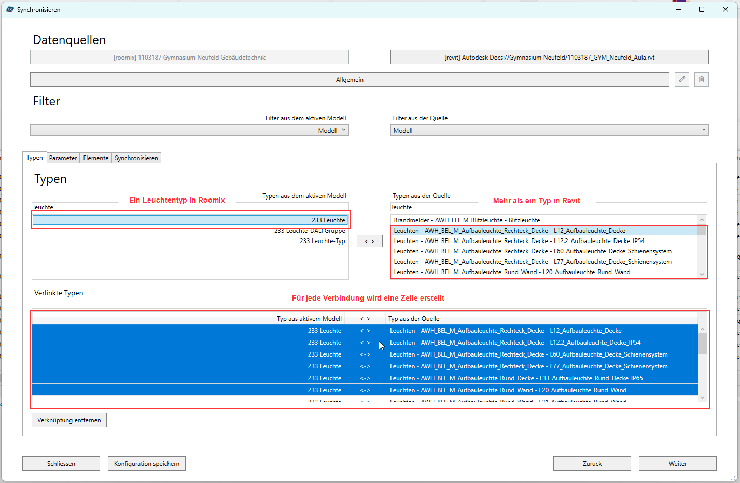The width and height of the screenshot is (740, 483).
Task: Click the Verknüpfung entfernen button
Action: tap(69, 420)
